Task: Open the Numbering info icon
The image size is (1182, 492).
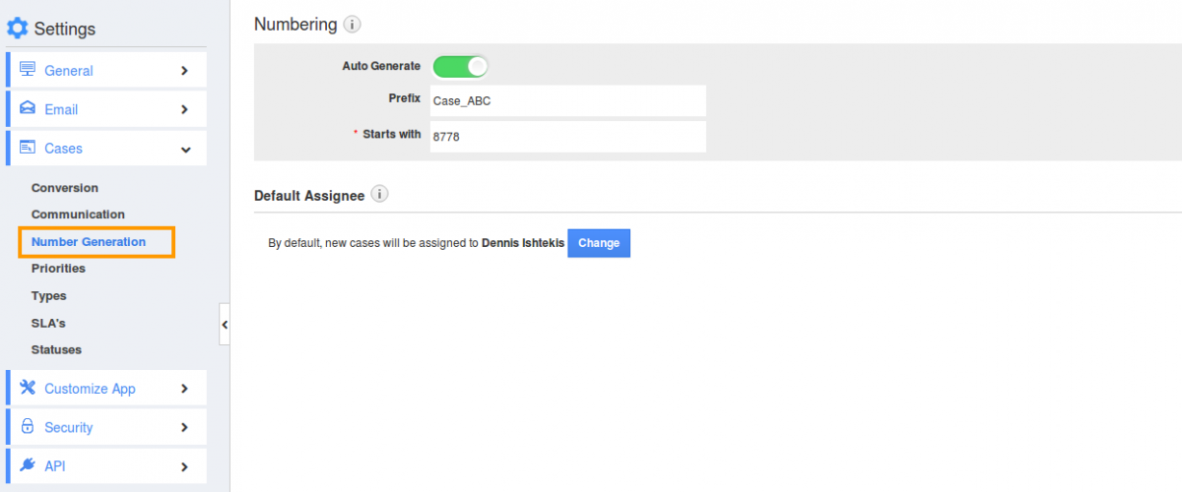Action: [353, 25]
